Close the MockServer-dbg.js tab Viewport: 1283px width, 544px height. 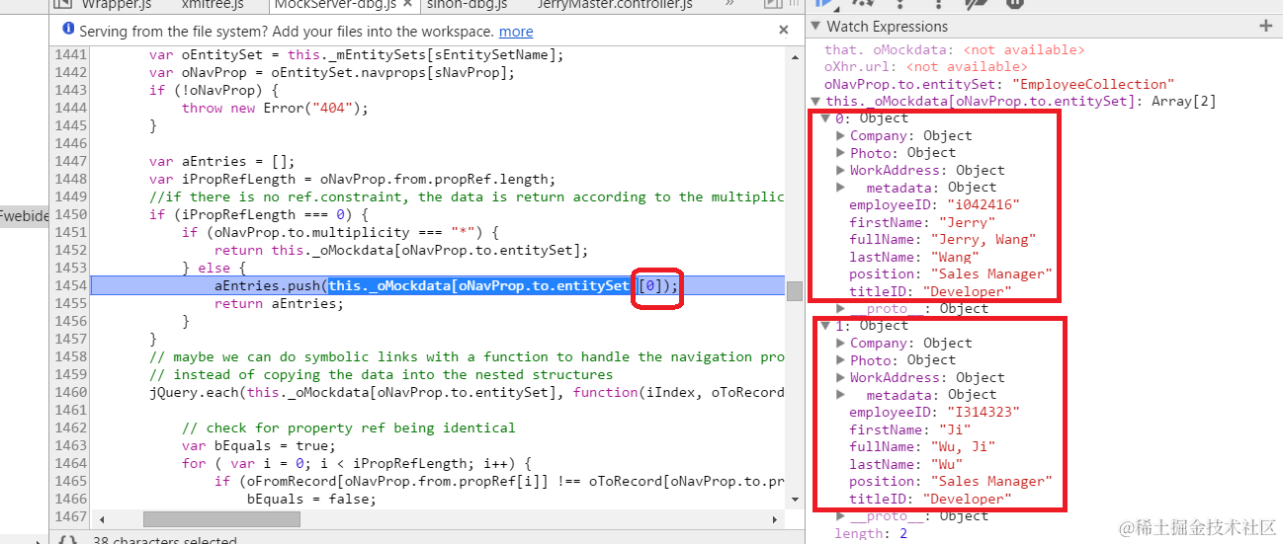[x=406, y=4]
